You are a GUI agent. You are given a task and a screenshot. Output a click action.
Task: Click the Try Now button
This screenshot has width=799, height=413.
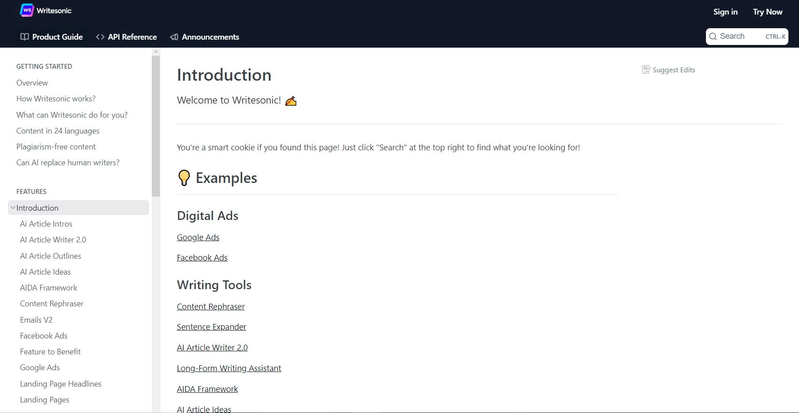pyautogui.click(x=768, y=12)
